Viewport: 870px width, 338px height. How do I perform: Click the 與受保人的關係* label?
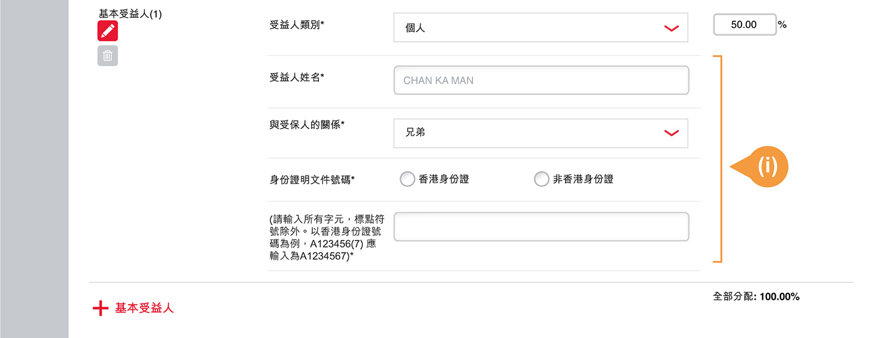click(307, 124)
